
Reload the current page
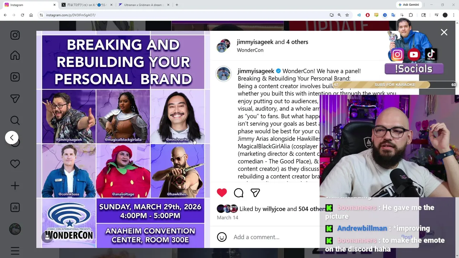pyautogui.click(x=22, y=15)
